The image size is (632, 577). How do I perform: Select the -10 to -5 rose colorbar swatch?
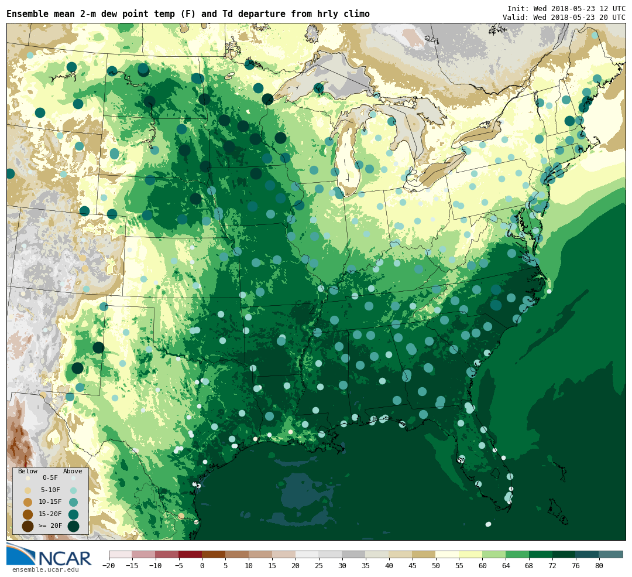167,555
